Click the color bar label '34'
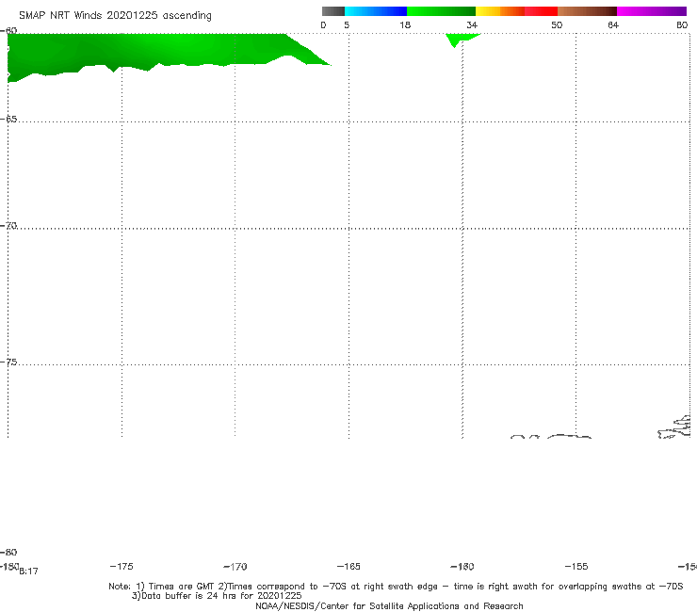The width and height of the screenshot is (697, 612). 472,25
